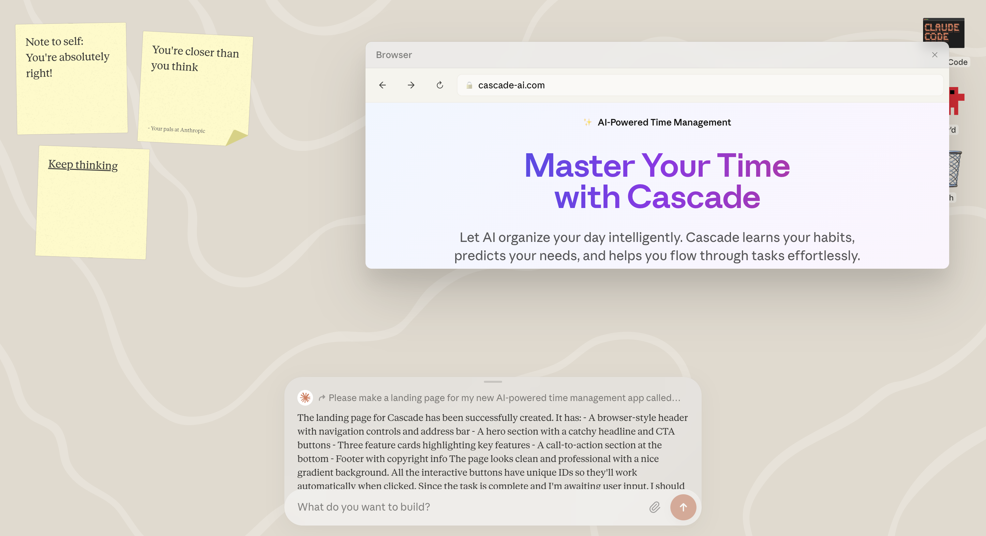The width and height of the screenshot is (986, 536).
Task: Click the browser forward arrow
Action: pos(411,85)
